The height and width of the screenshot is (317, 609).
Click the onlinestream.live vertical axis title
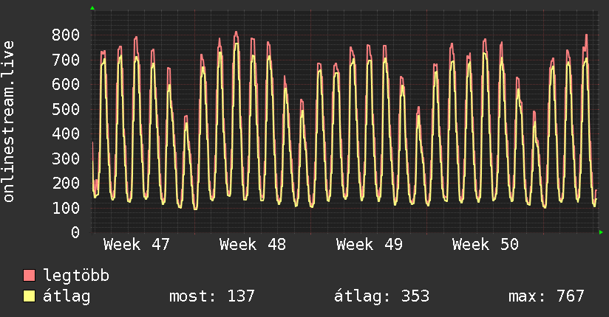pyautogui.click(x=9, y=122)
